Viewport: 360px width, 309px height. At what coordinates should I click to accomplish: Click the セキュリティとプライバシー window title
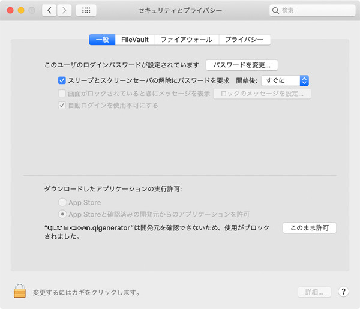point(180,10)
